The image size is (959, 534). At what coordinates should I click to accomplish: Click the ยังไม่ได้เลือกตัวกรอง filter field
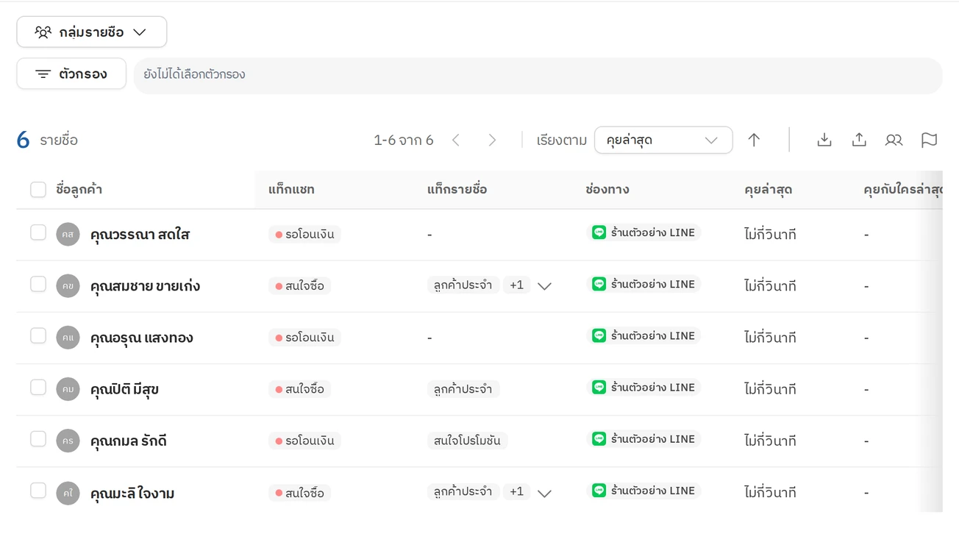tap(538, 75)
